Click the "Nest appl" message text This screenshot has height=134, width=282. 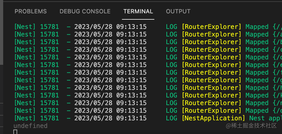(265, 118)
